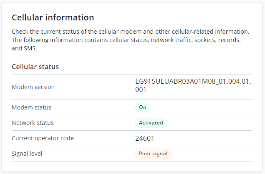The height and width of the screenshot is (174, 265).
Task: Click the Current operator code label
Action: click(x=43, y=138)
